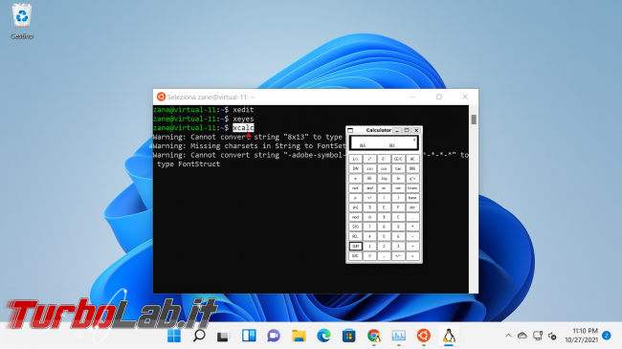The image size is (622, 349).
Task: Open the Widgets panel icon
Action: pos(249,336)
